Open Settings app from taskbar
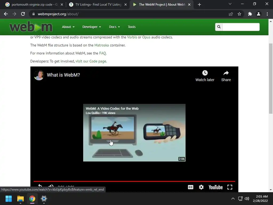 pos(44,199)
